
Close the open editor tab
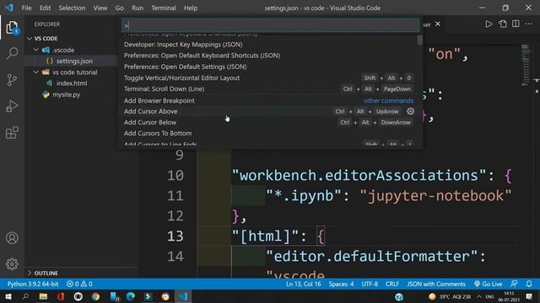click(438, 24)
